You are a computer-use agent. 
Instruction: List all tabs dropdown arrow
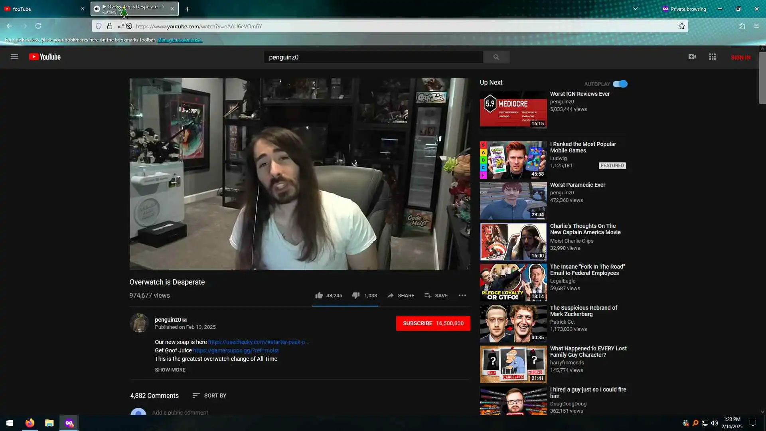point(636,9)
